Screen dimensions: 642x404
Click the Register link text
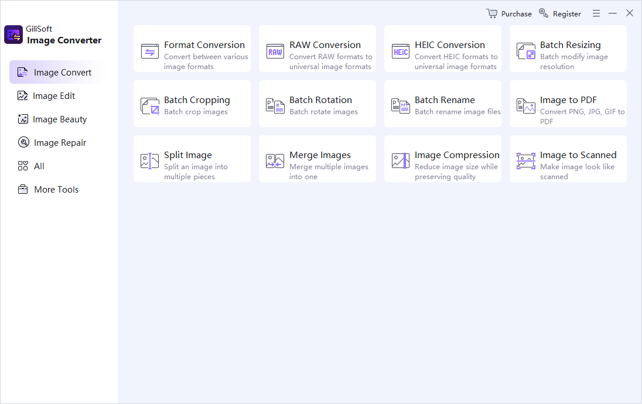tap(566, 14)
